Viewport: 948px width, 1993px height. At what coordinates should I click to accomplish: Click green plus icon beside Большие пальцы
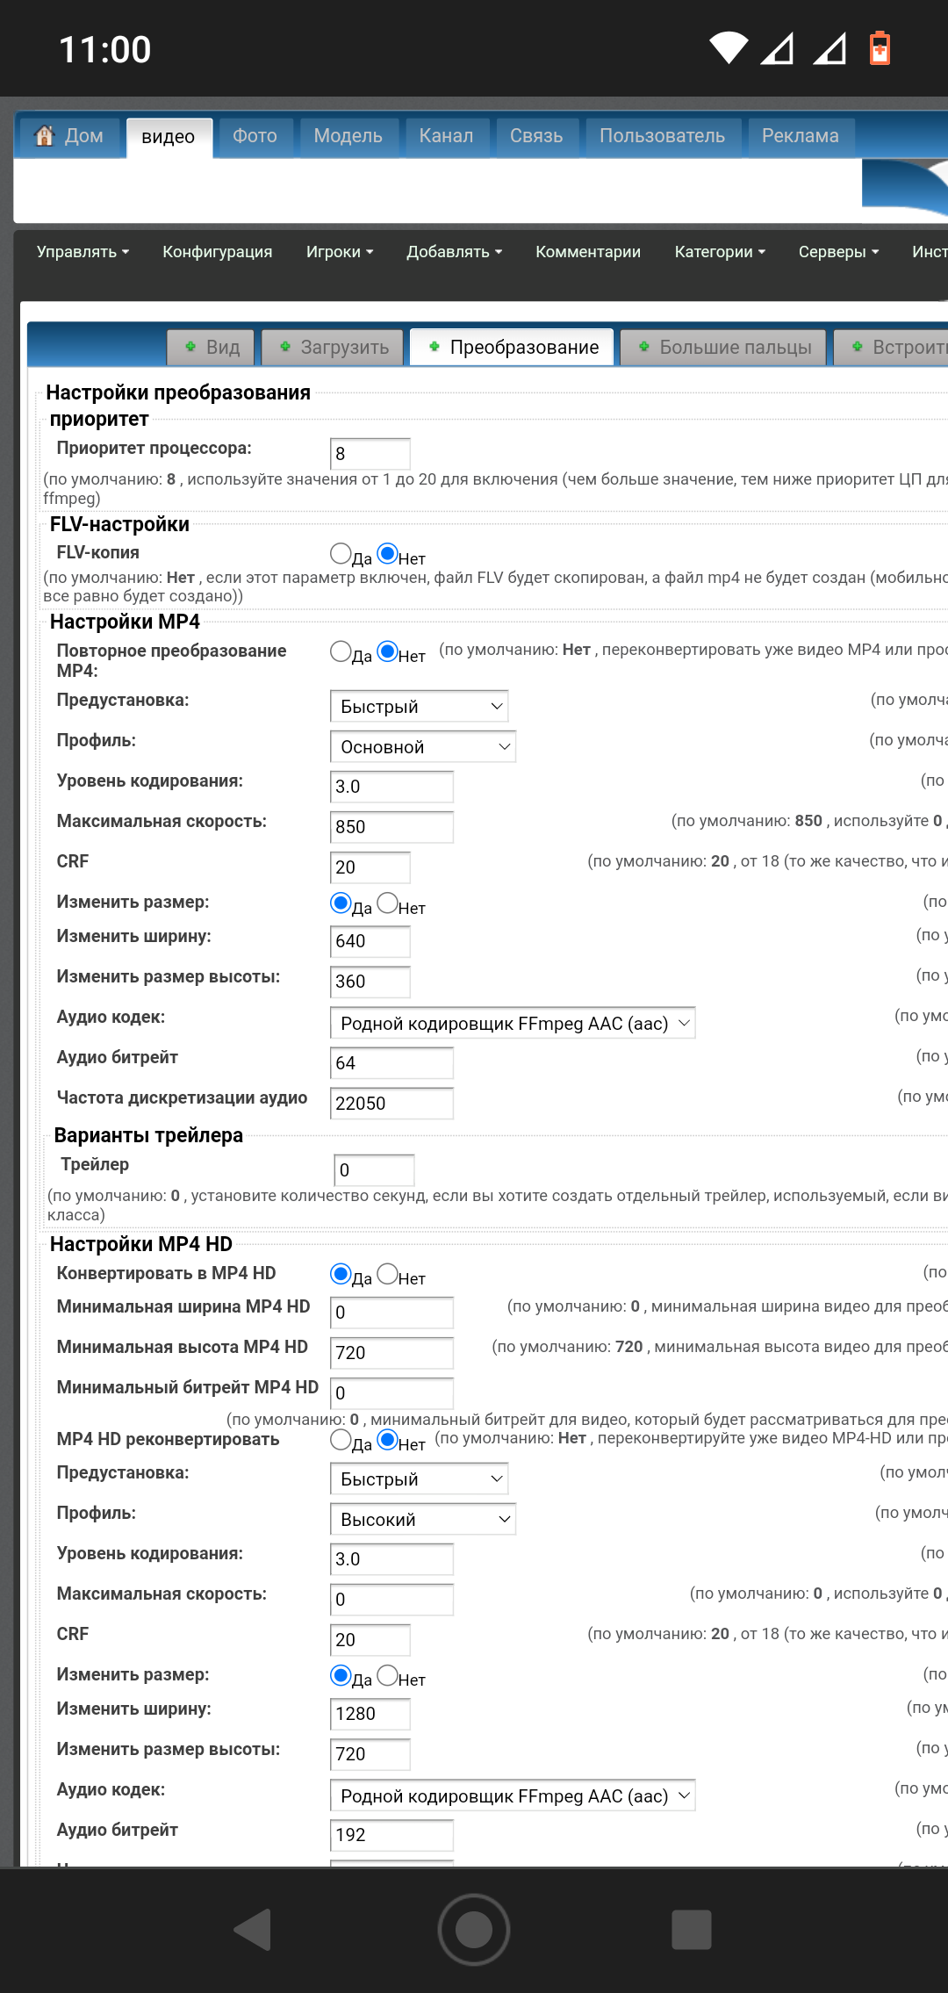pyautogui.click(x=644, y=347)
